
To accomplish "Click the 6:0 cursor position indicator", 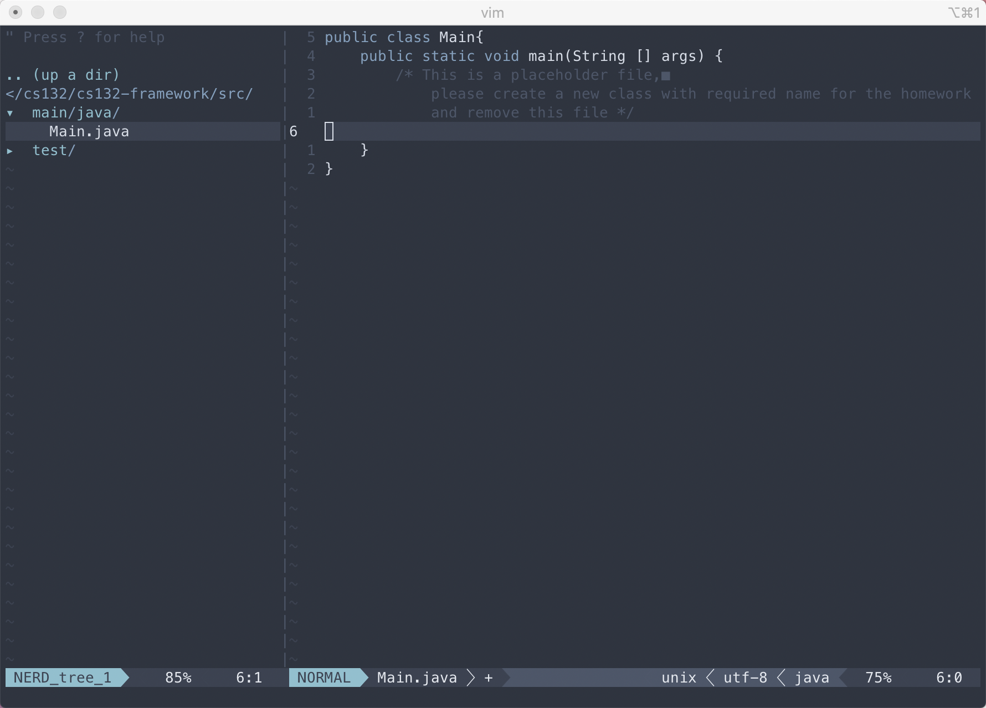I will pyautogui.click(x=949, y=678).
